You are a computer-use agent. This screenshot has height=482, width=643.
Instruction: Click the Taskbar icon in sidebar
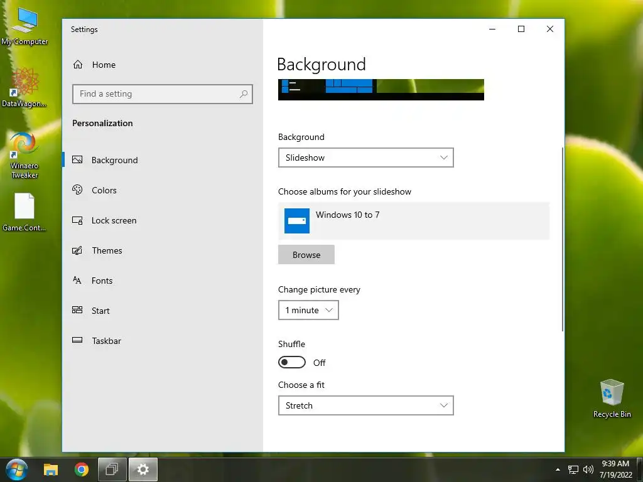(77, 340)
